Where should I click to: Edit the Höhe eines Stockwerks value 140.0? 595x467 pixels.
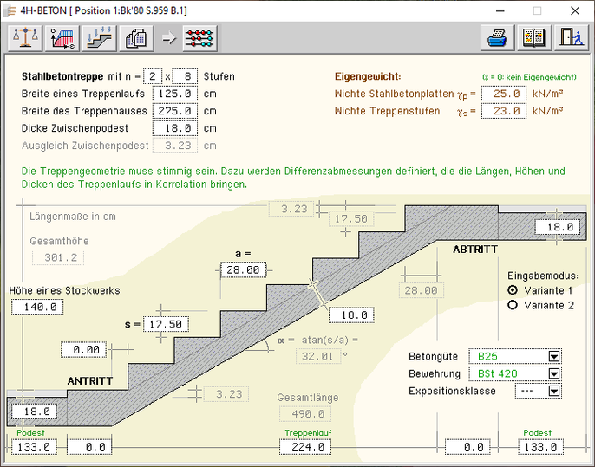pyautogui.click(x=36, y=307)
